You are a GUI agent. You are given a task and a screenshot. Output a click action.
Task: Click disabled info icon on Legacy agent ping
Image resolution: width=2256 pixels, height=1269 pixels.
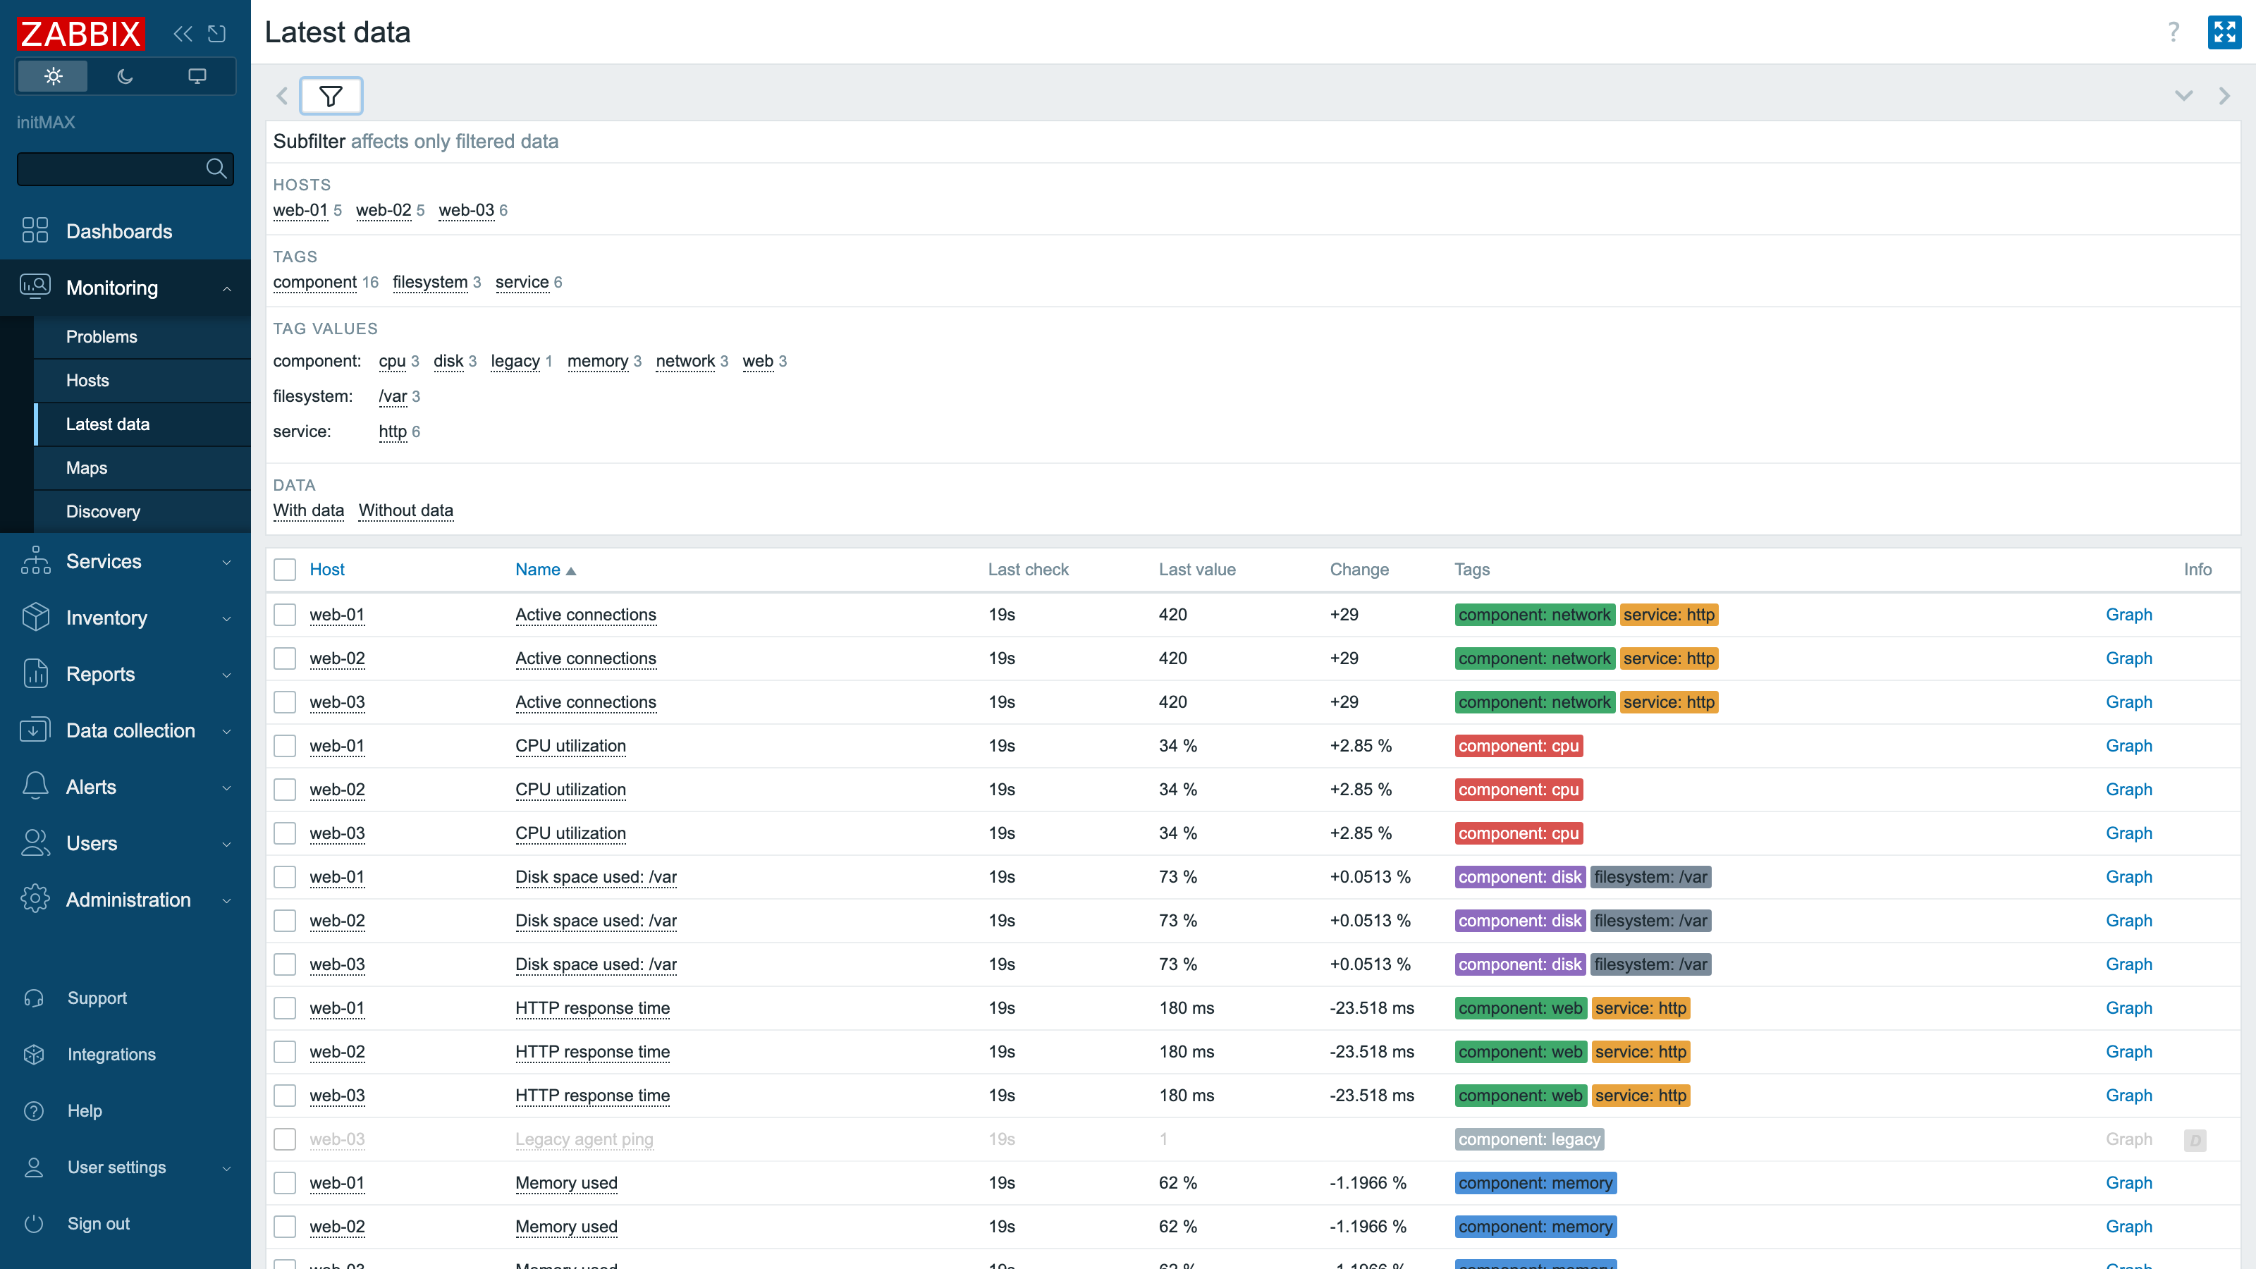[2195, 1139]
